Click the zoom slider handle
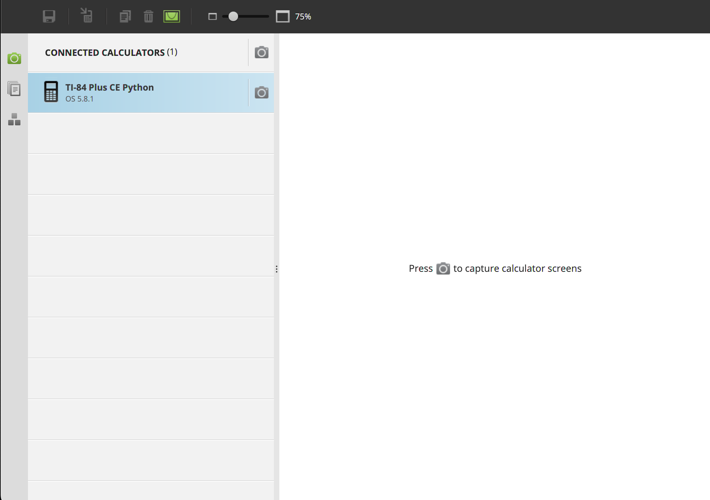Screen dimensions: 710x500 click(233, 16)
